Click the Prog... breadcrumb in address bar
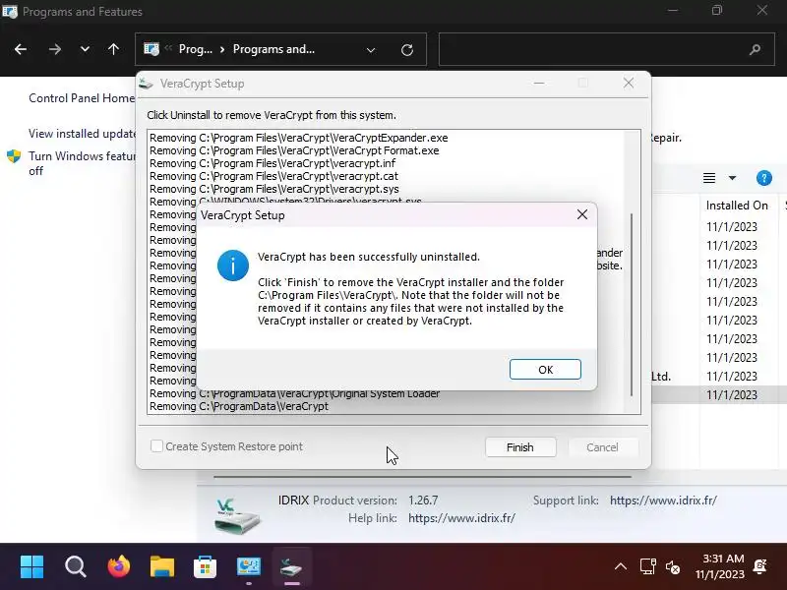 [196, 49]
